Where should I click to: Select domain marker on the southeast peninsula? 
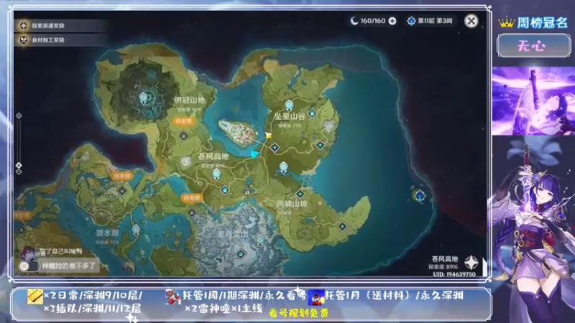342,227
